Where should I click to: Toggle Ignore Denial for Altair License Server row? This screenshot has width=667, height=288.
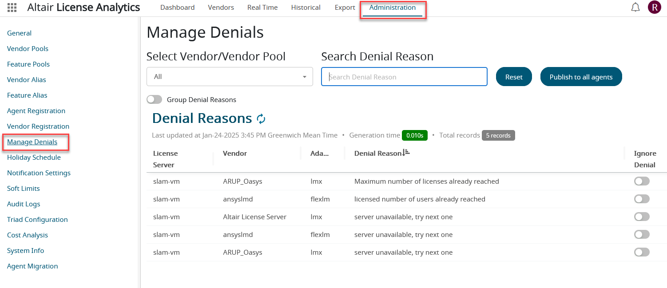642,217
